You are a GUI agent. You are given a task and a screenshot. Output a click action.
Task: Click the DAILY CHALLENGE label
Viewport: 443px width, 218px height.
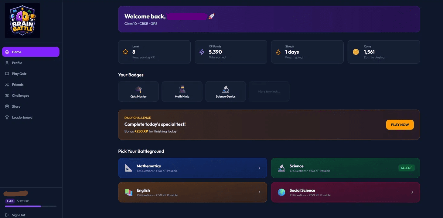pos(138,118)
